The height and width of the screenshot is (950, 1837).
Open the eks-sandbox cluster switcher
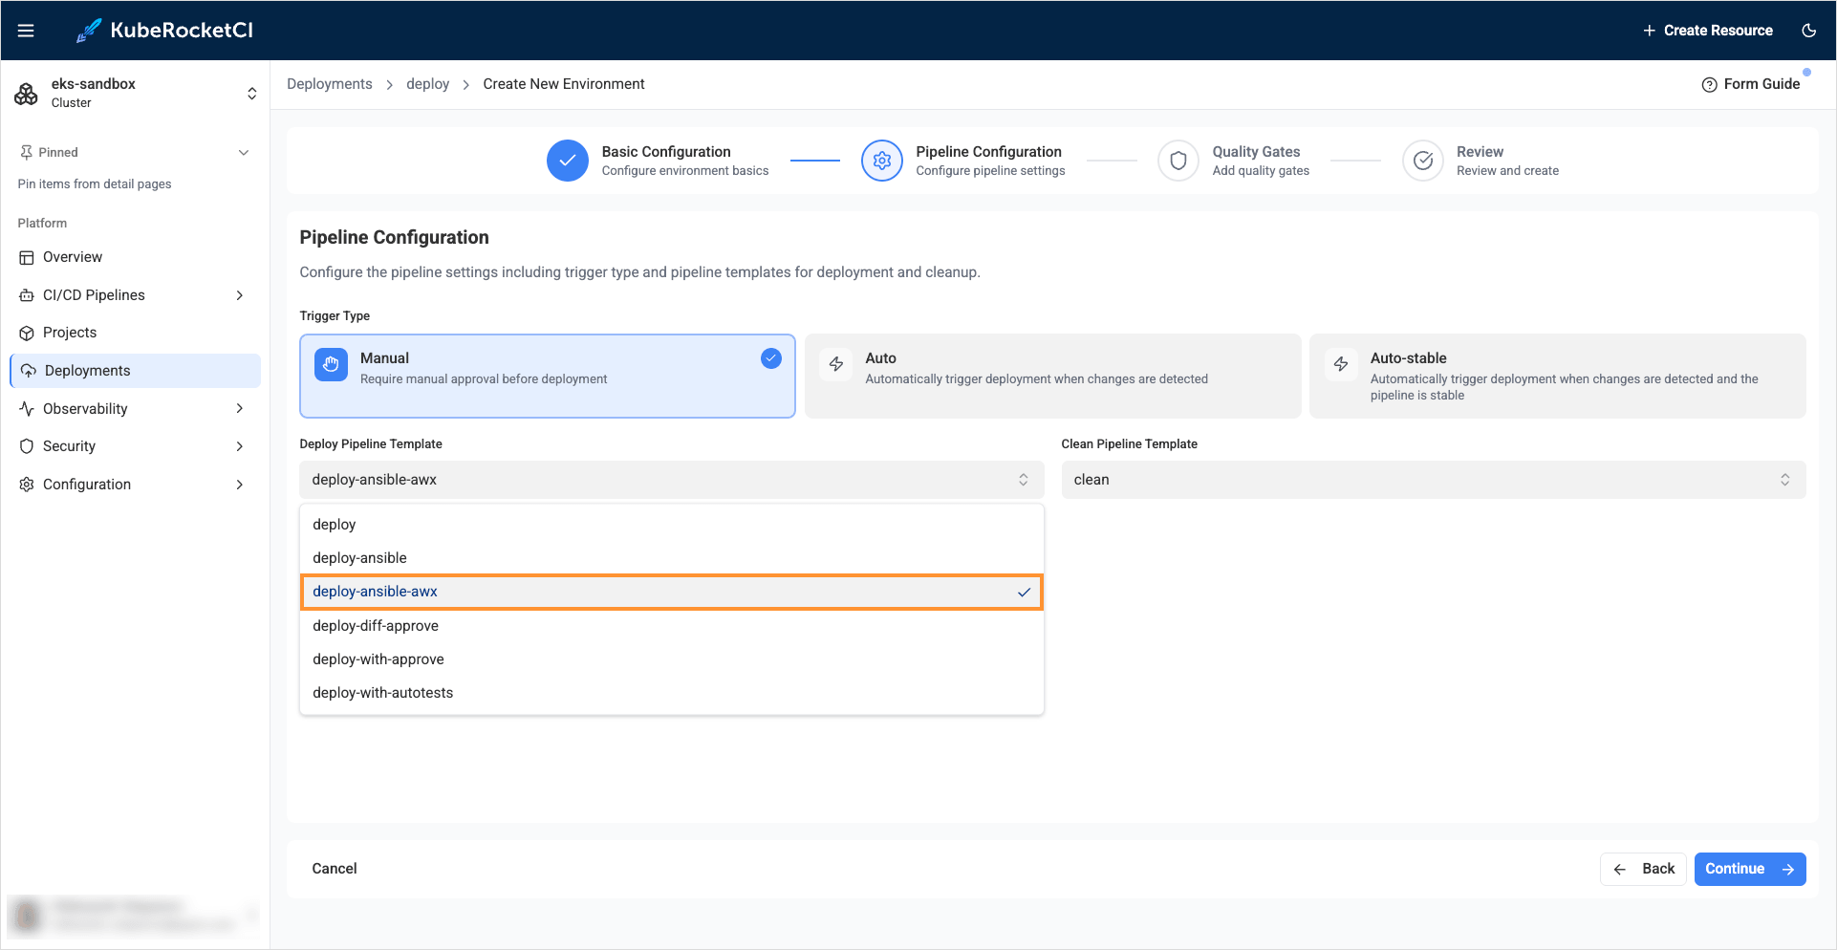251,94
